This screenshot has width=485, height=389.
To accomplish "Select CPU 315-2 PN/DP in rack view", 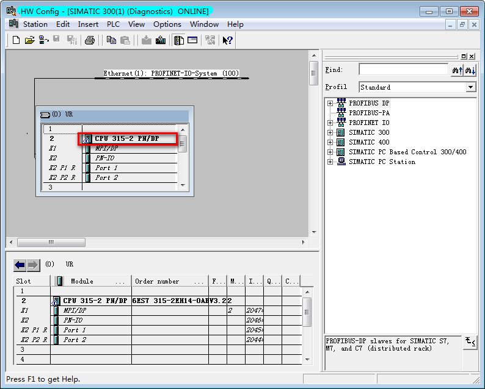I will click(x=127, y=138).
